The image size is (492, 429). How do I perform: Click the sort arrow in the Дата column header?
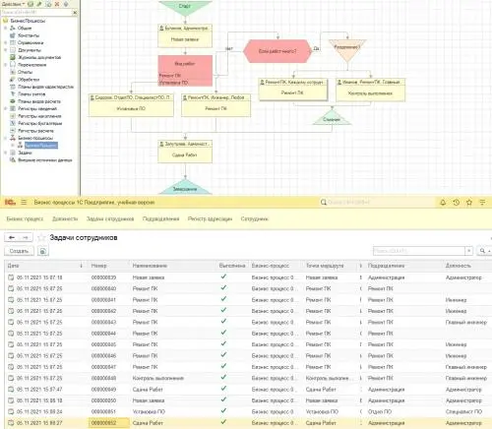[x=81, y=266]
